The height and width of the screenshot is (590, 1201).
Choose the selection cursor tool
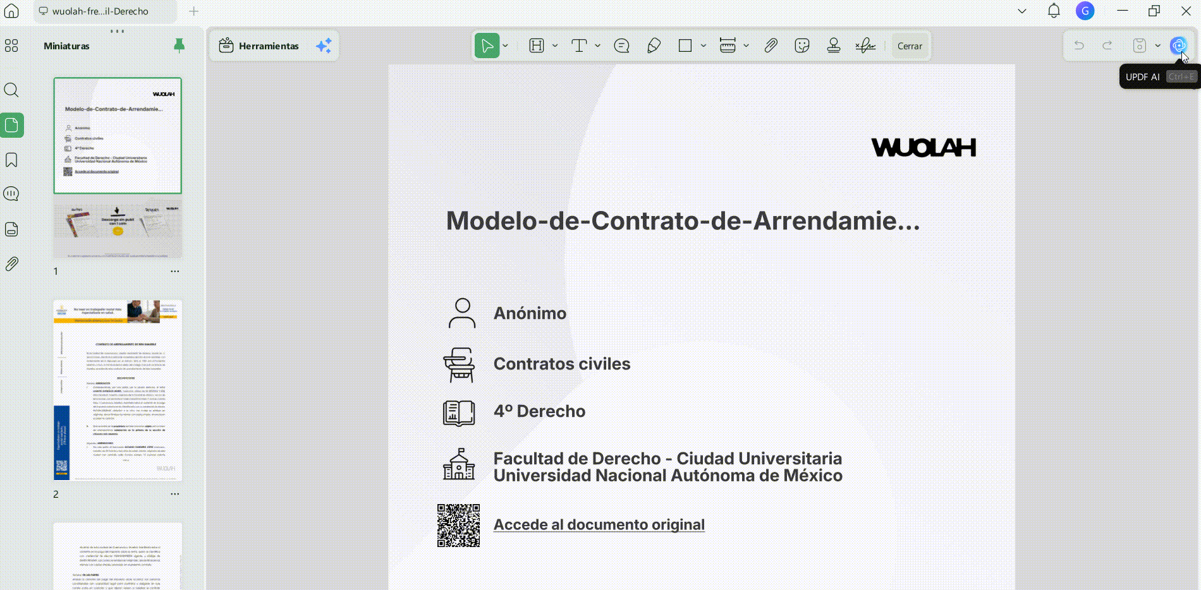(x=487, y=45)
